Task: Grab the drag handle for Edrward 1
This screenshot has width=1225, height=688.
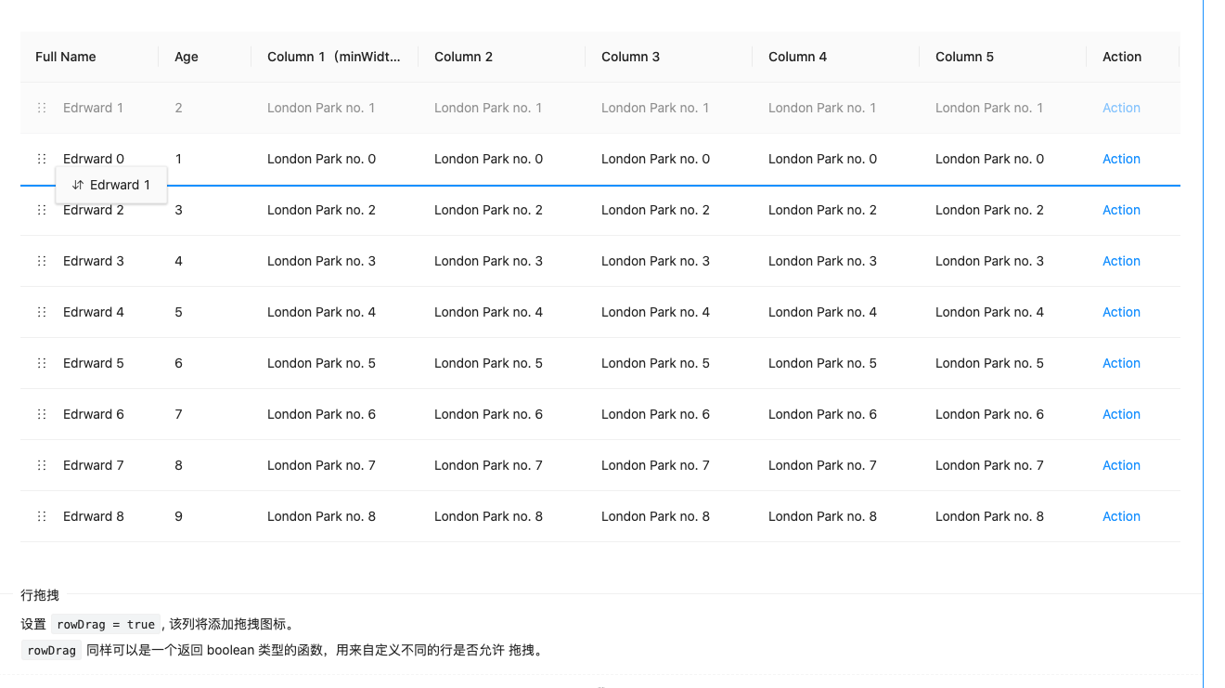Action: 42,108
